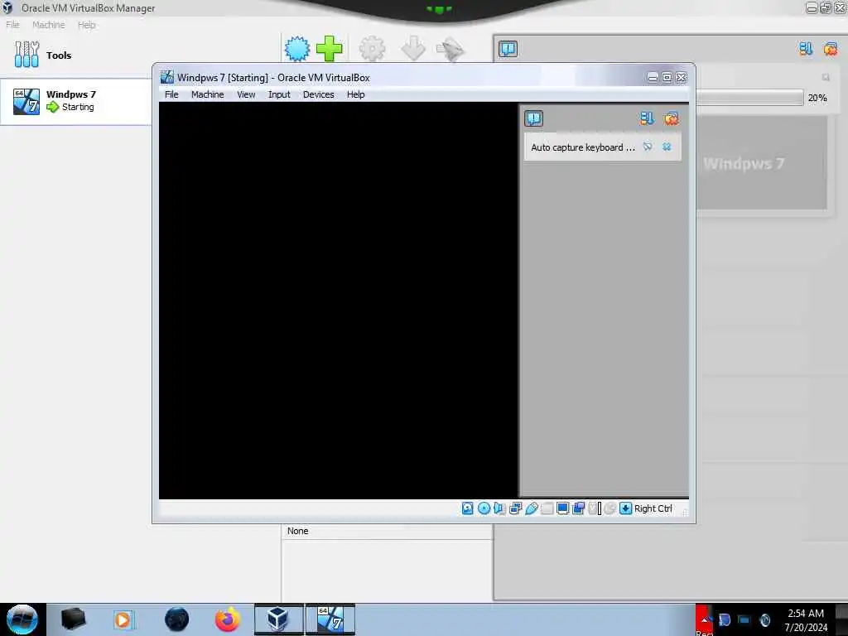Click the USB devices status icon

pyautogui.click(x=531, y=508)
